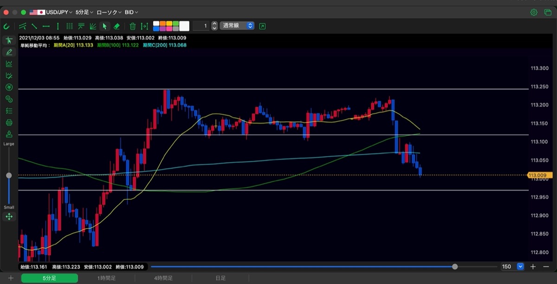Select the Fibonacci retracement tool

[x=81, y=26]
